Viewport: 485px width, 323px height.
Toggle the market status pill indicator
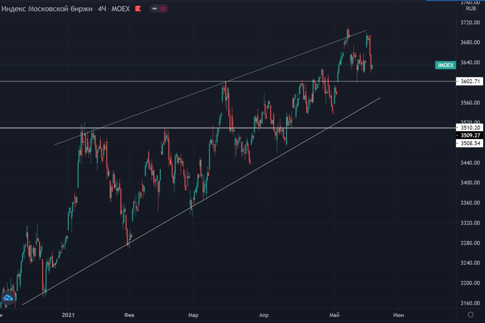(159, 8)
